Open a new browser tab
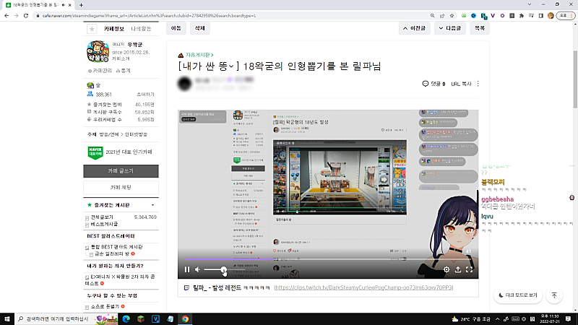The width and height of the screenshot is (578, 325). point(81,5)
